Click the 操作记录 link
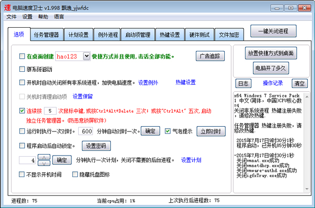This screenshot has height=208, width=315. [x=273, y=83]
